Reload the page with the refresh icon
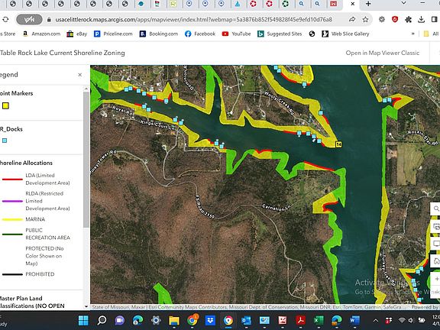 (x=5, y=19)
